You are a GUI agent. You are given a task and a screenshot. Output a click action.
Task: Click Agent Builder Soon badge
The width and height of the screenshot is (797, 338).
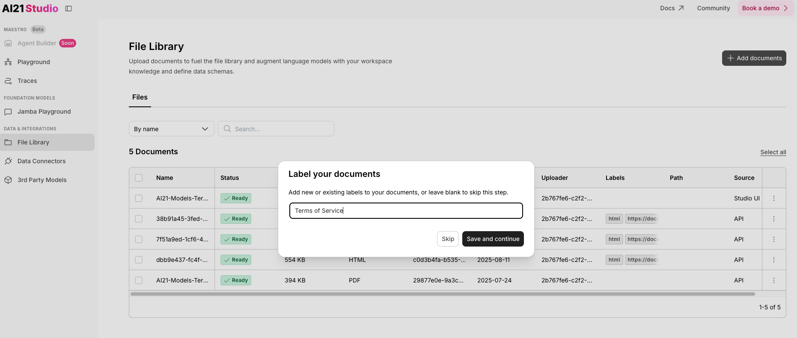(68, 43)
